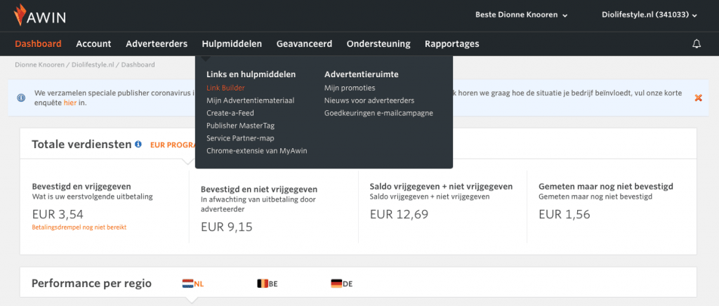This screenshot has width=719, height=306.
Task: Choose Link Builder from the menu
Action: pyautogui.click(x=225, y=88)
